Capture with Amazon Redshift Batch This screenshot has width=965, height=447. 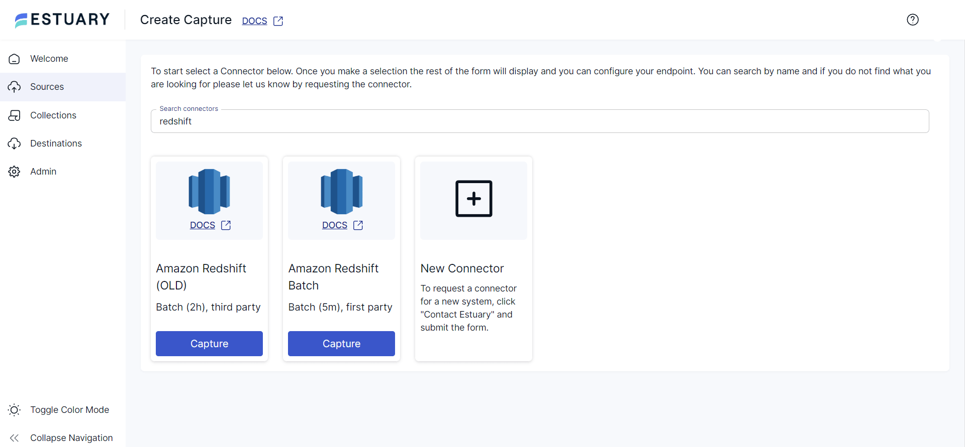point(341,344)
